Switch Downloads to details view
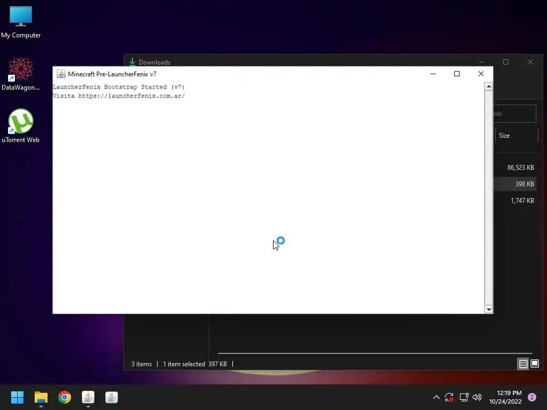 [523, 364]
